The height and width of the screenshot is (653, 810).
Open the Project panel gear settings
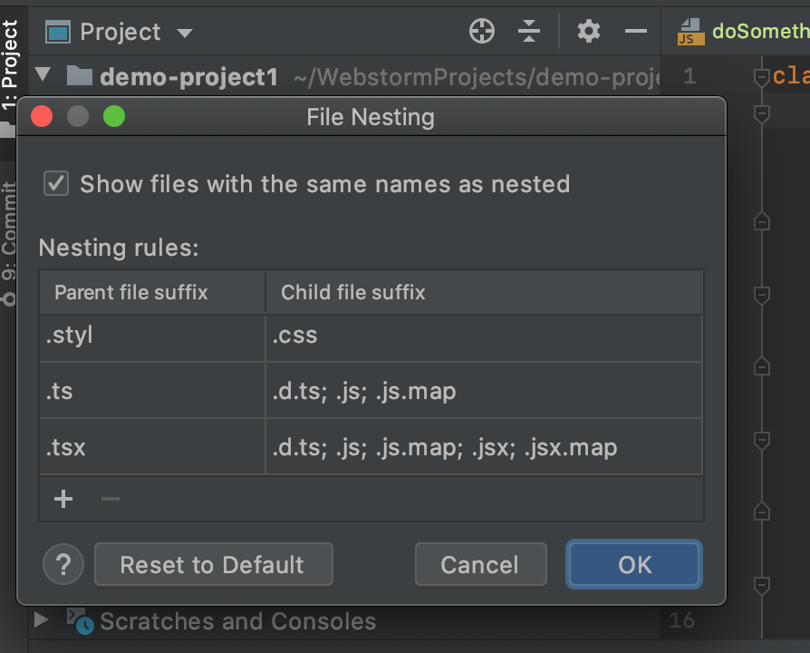(589, 32)
